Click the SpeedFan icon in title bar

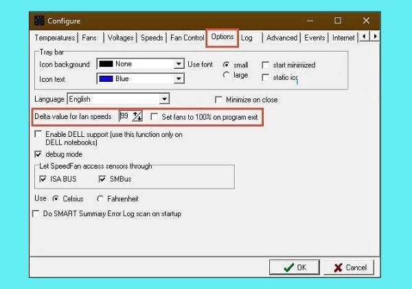39,21
